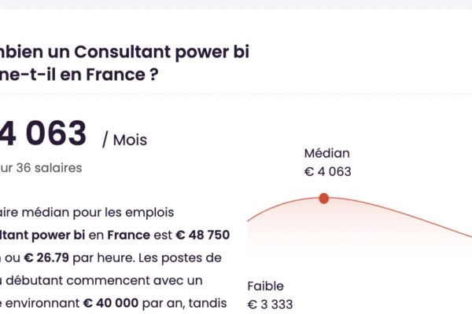This screenshot has height=314, width=472.
Task: Click the large "4 063" salary figure
Action: click(43, 133)
